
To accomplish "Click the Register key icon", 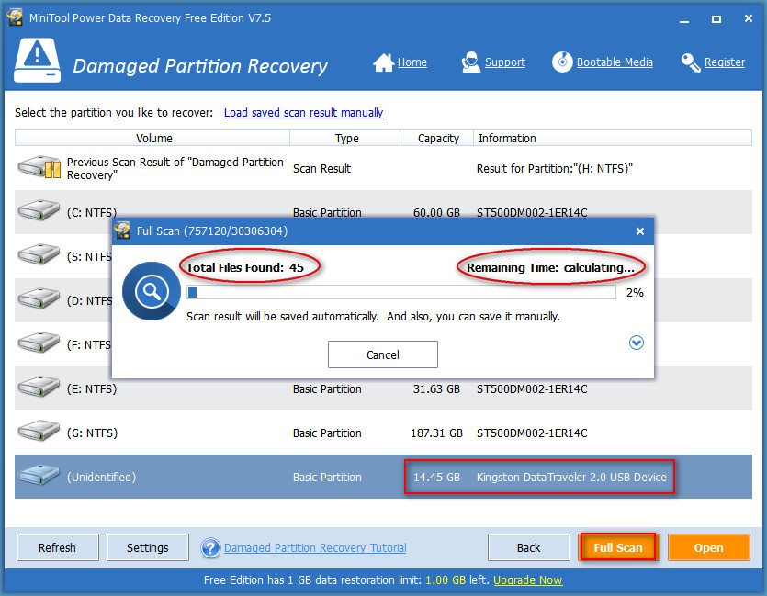I will pos(691,62).
